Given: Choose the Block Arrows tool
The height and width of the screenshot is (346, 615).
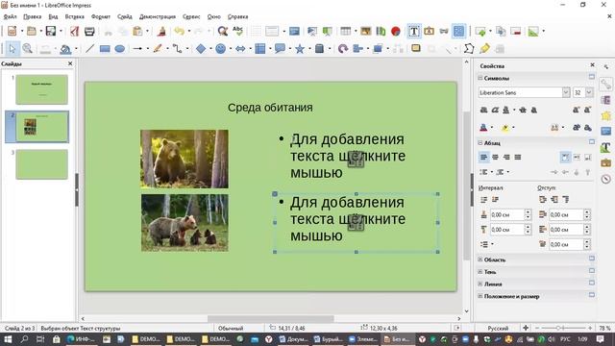Looking at the screenshot, I should (x=240, y=49).
